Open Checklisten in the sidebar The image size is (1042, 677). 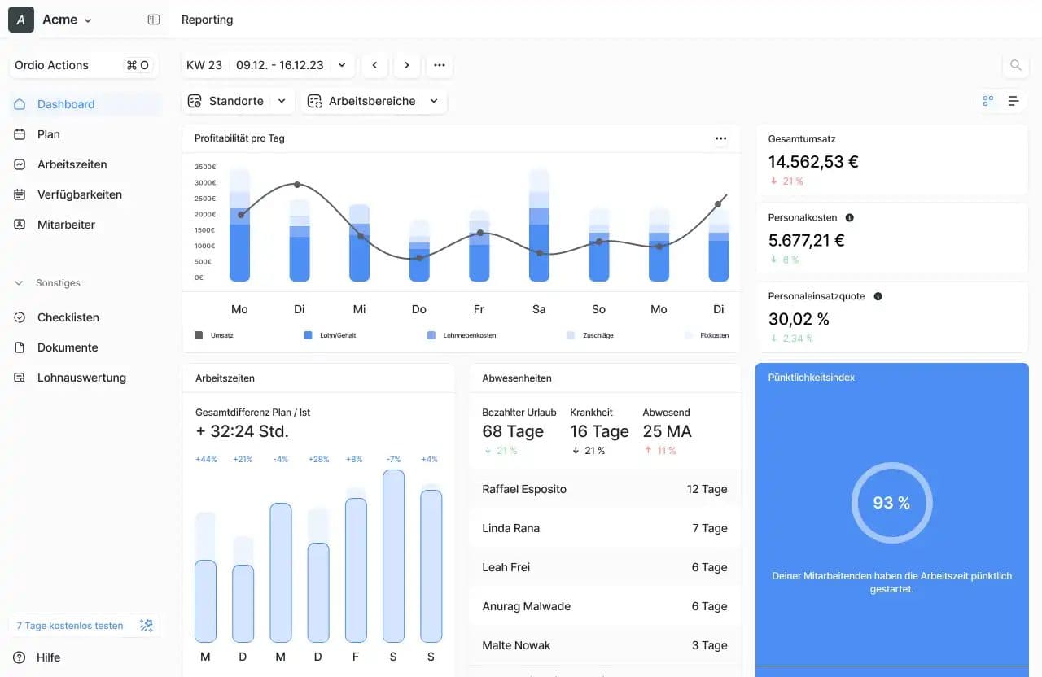pyautogui.click(x=84, y=317)
